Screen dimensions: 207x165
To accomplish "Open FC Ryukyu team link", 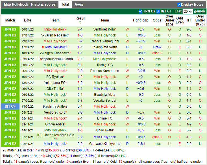I will (x=55, y=77).
